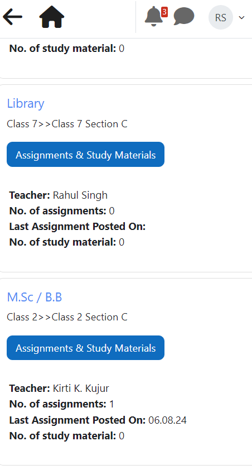This screenshot has height=470, width=252.
Task: Click Class 7>>Class 7 Section C text
Action: [x=67, y=124]
